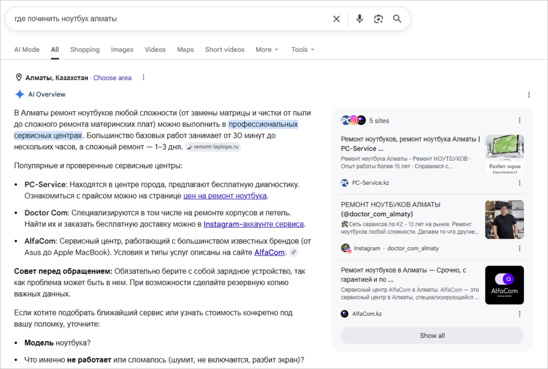Click the PC-Service.kz favicon
Viewport: 548px width, 369px height.
pyautogui.click(x=345, y=183)
